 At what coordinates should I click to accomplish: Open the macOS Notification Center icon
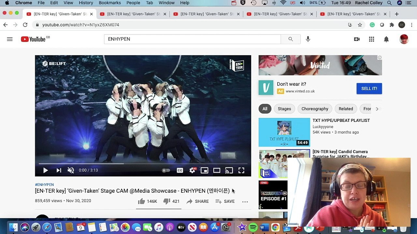[x=409, y=3]
